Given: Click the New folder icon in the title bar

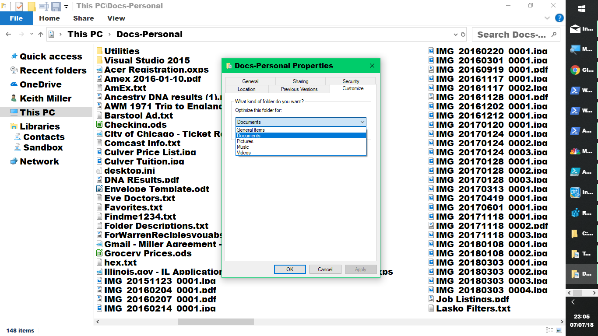Looking at the screenshot, I should [32, 6].
